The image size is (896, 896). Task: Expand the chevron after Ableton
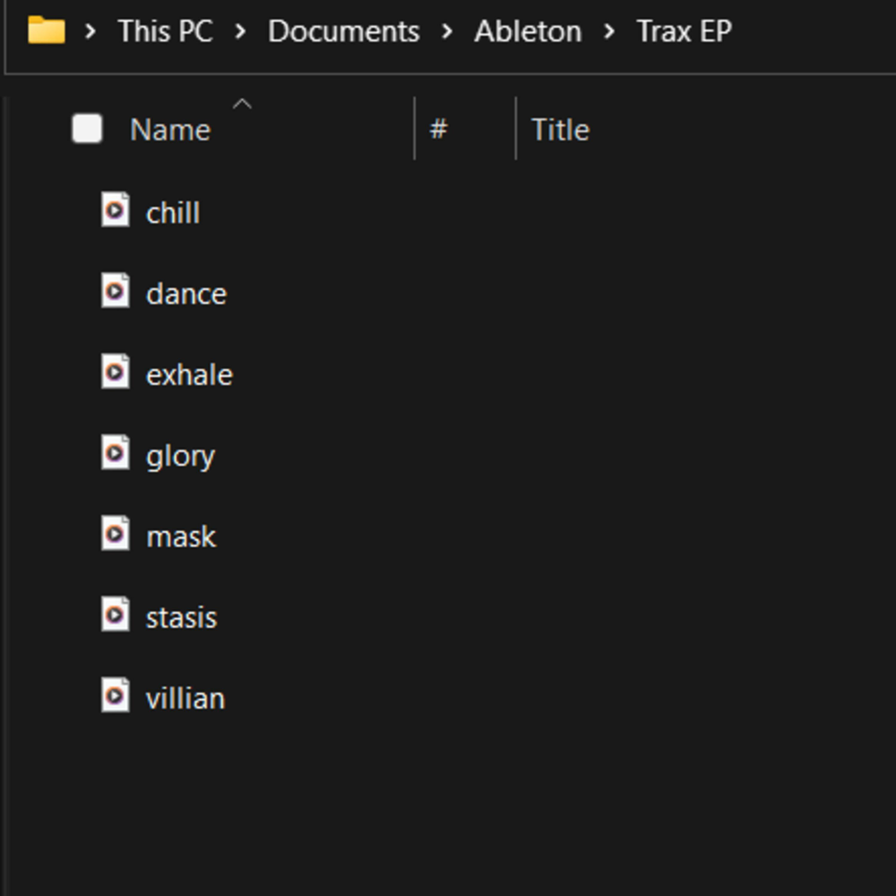coord(609,32)
